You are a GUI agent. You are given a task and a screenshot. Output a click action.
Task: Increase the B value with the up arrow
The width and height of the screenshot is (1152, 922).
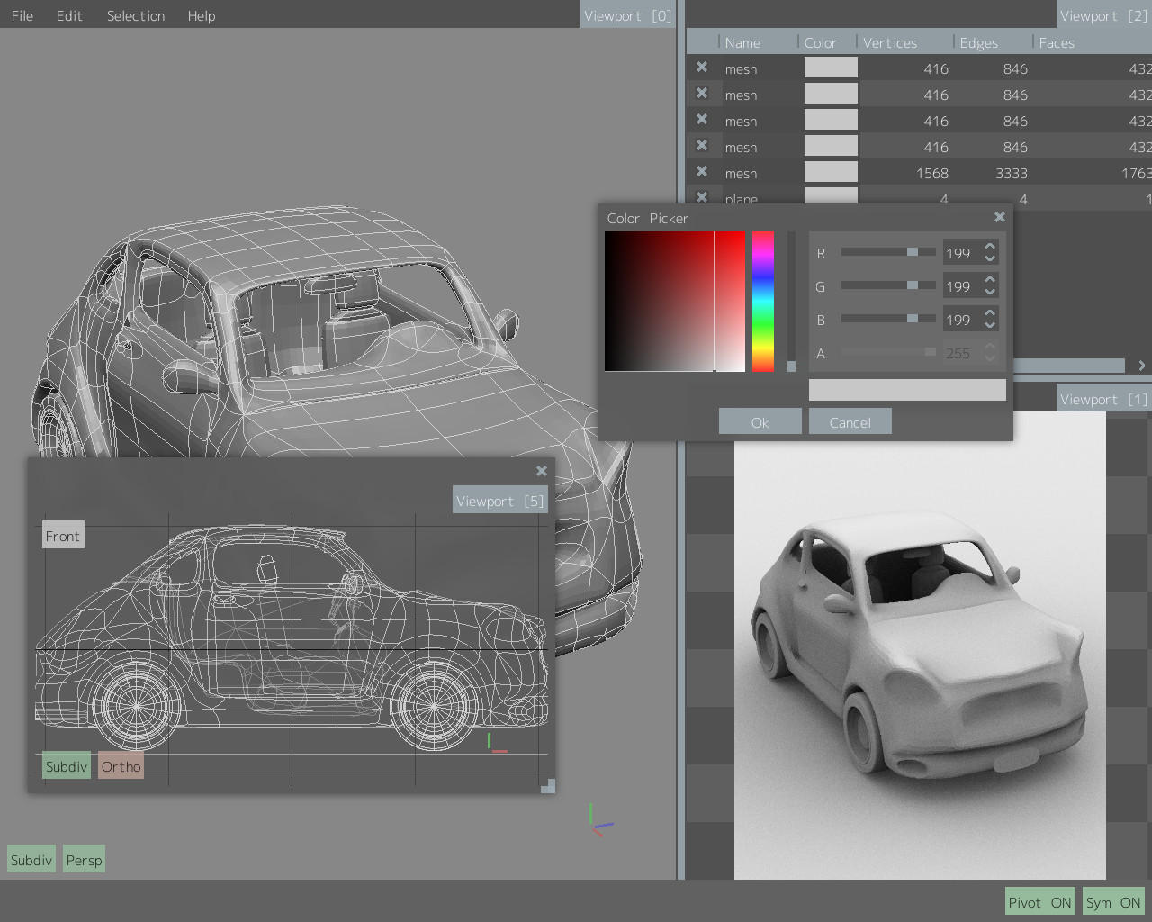[990, 313]
